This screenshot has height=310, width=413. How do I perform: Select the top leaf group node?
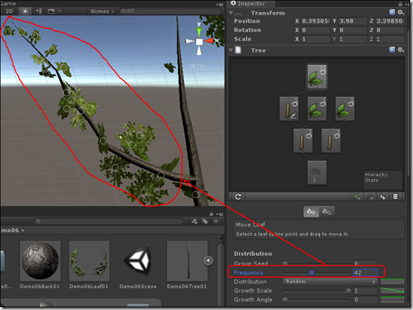pos(317,77)
